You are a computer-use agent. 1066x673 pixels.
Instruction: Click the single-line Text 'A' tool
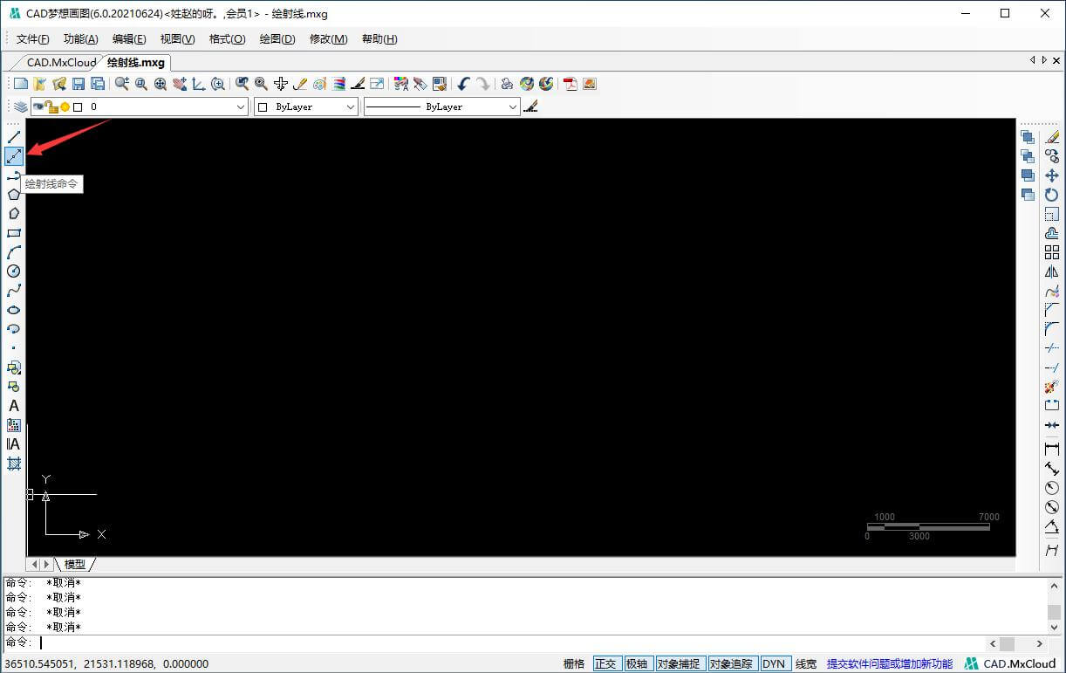14,406
